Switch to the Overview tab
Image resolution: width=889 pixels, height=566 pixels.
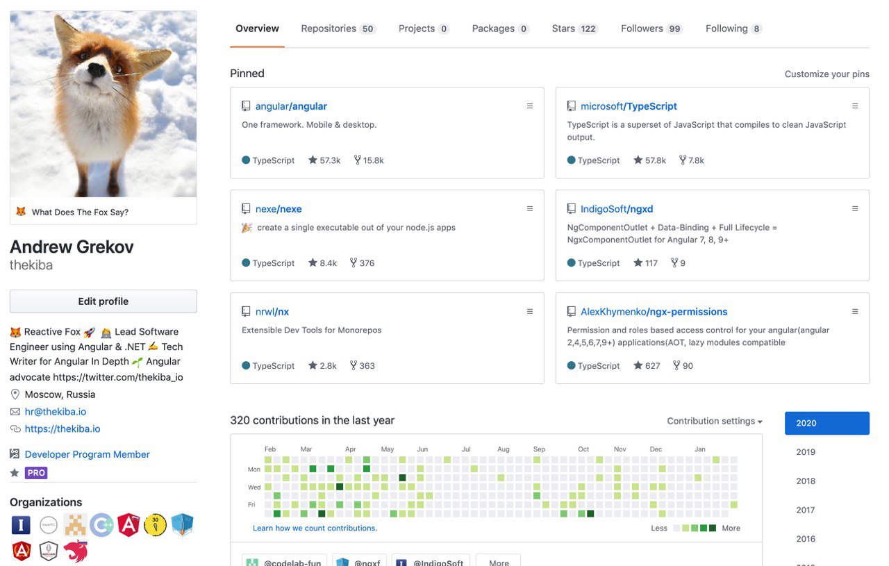coord(257,28)
